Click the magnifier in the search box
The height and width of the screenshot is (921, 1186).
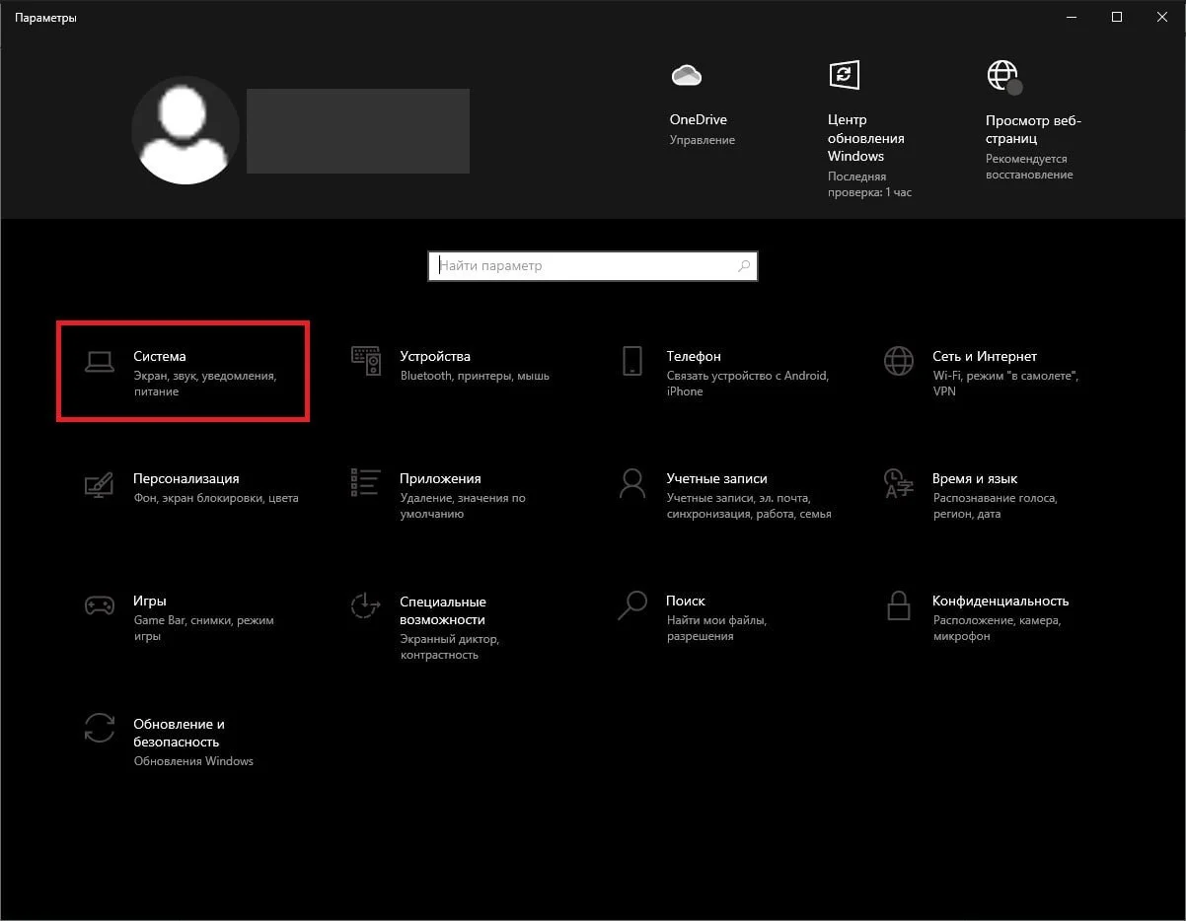click(744, 265)
